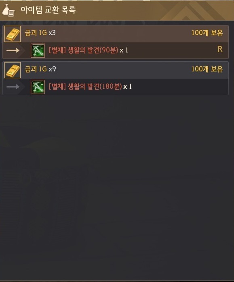The width and height of the screenshot is (234, 282).
Task: Click [별채] 생활의 발견(90분) item name
Action: pos(83,50)
